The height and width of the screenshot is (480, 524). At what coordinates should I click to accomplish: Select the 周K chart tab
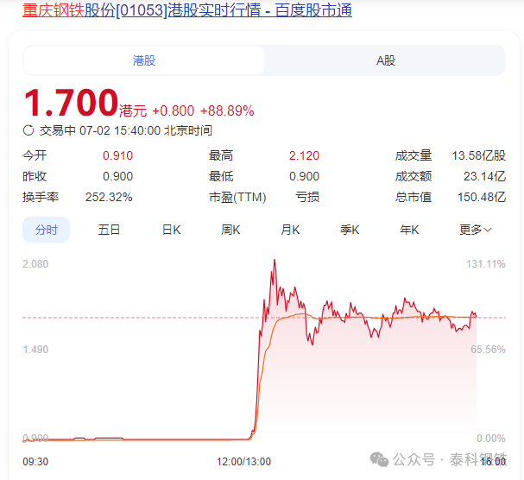coord(230,230)
